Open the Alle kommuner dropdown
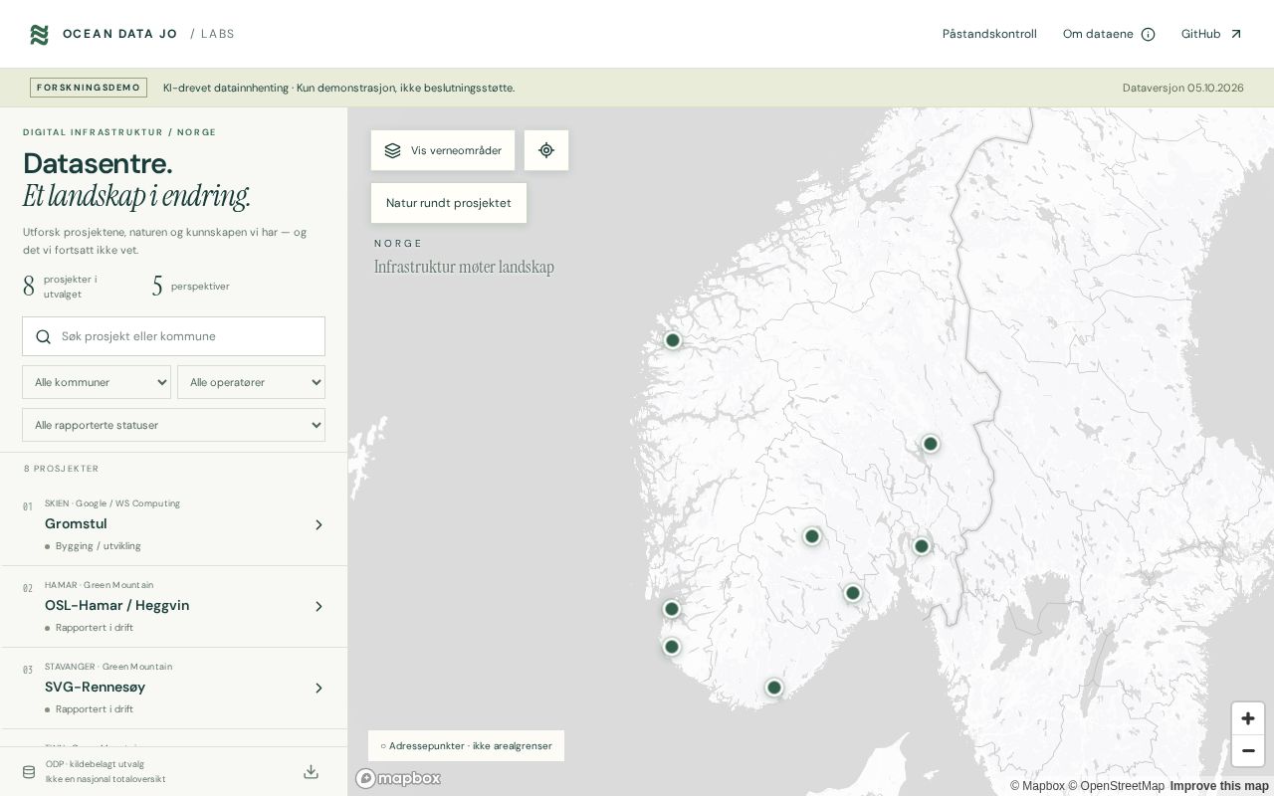The height and width of the screenshot is (796, 1274). pos(97,382)
